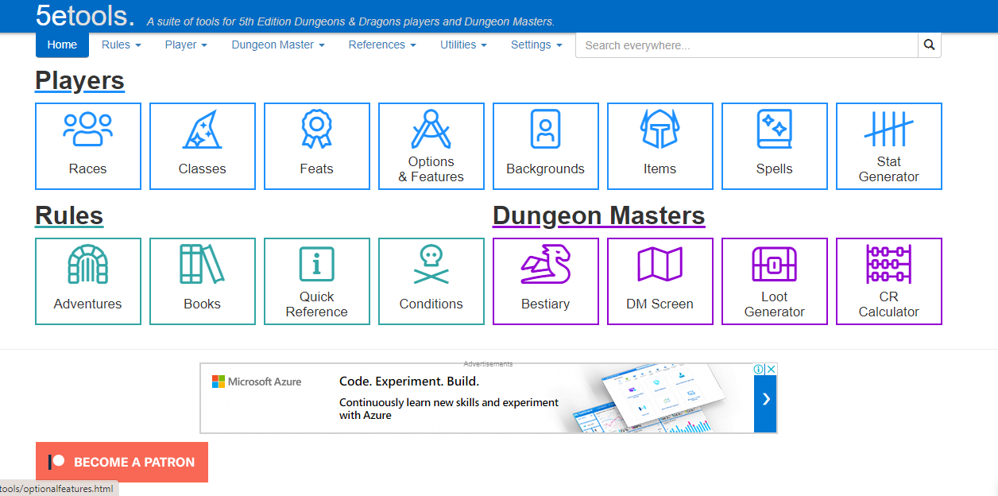Launch the CR Calculator abacus icon
Image resolution: width=998 pixels, height=496 pixels.
click(888, 264)
